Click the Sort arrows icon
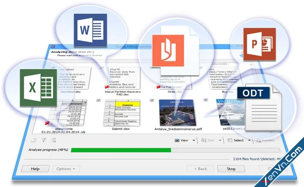304x187 pixels. click(x=204, y=140)
